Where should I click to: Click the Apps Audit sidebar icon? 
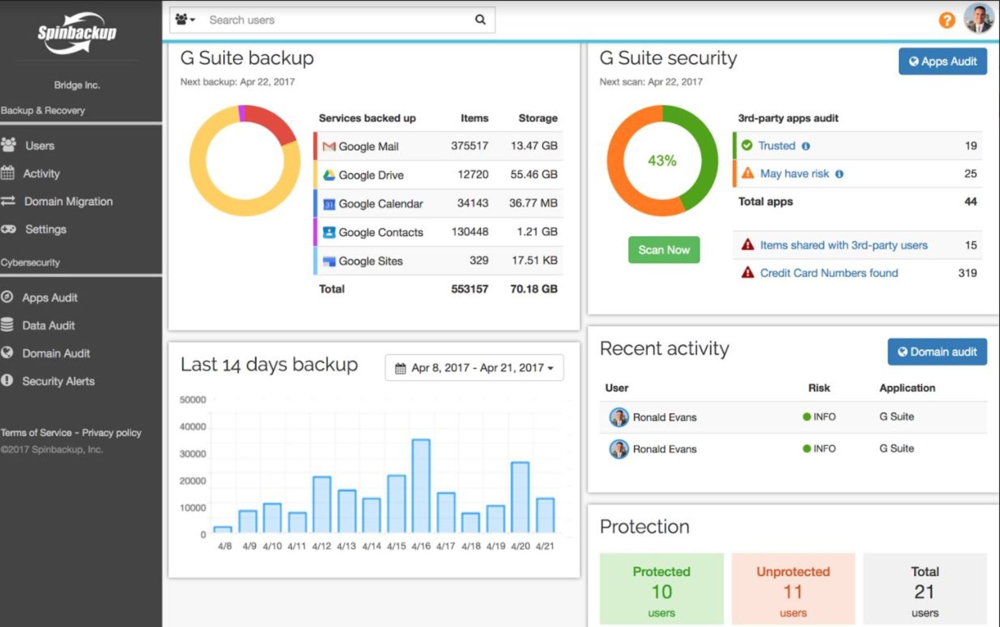point(7,297)
